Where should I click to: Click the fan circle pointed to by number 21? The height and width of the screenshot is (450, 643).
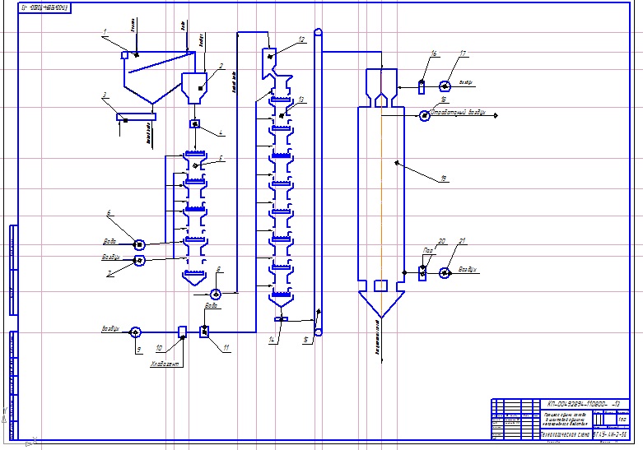click(x=445, y=272)
